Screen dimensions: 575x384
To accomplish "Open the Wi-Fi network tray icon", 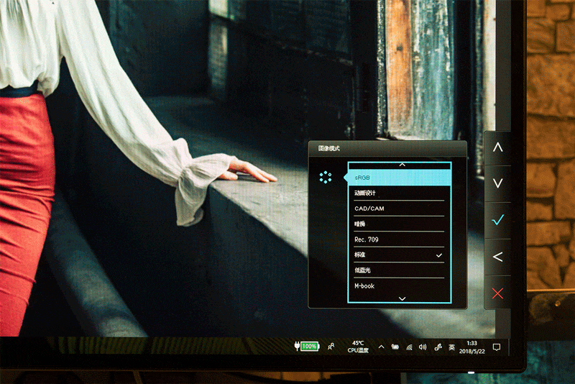I will pyautogui.click(x=409, y=347).
